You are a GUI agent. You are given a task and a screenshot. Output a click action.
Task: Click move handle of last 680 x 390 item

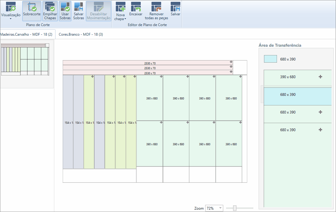320,130
